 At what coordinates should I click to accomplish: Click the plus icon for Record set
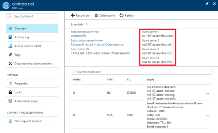coord(73,15)
